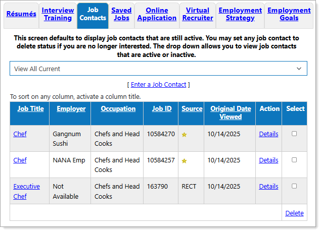The height and width of the screenshot is (232, 321).
Task: Open the View All Current dropdown
Action: coord(158,69)
